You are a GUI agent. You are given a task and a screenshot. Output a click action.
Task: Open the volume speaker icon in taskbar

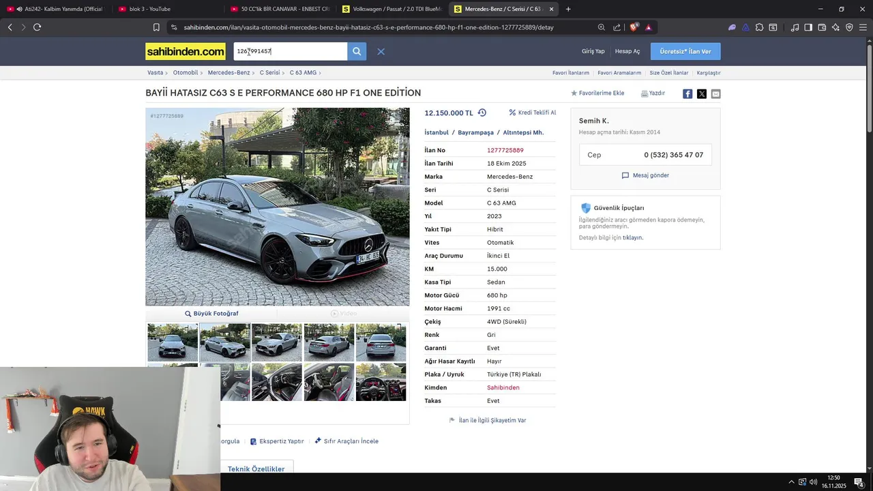point(813,482)
